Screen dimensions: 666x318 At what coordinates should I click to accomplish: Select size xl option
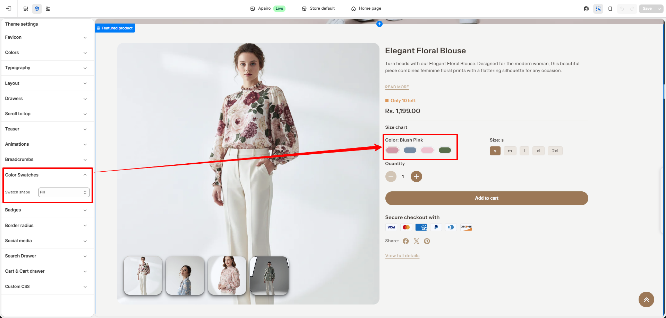tap(538, 151)
